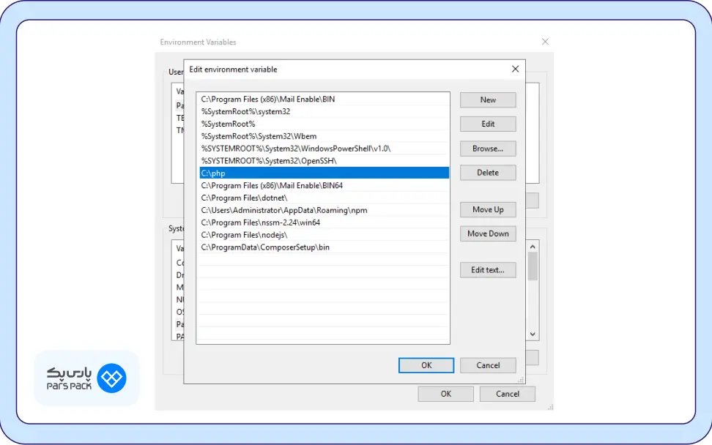
Task: Select the Roaming\npm path entry
Action: (322, 210)
